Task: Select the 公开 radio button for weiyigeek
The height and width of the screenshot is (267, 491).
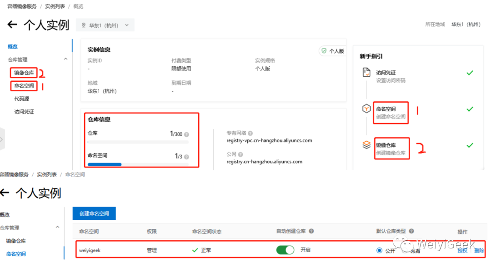Action: 379,251
